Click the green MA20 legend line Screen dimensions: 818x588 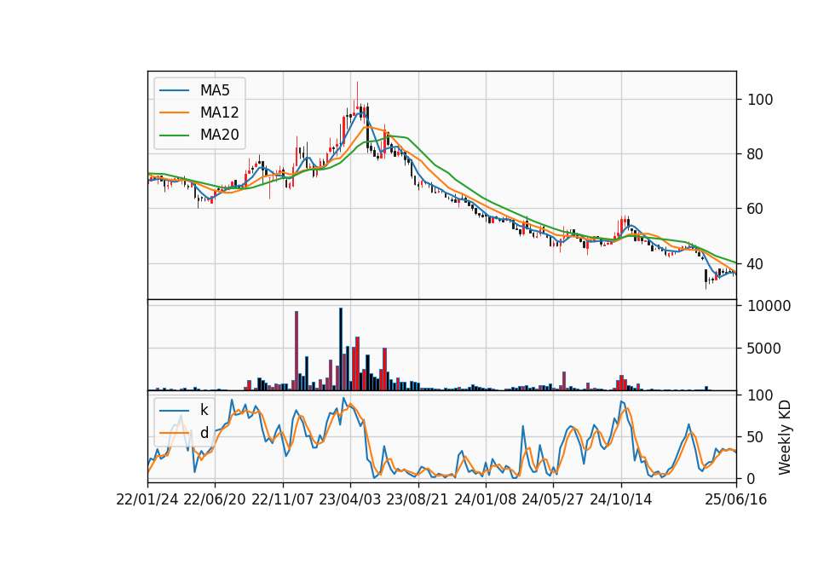pos(174,135)
